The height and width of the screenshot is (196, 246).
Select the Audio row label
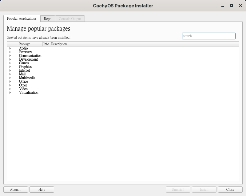(23, 48)
